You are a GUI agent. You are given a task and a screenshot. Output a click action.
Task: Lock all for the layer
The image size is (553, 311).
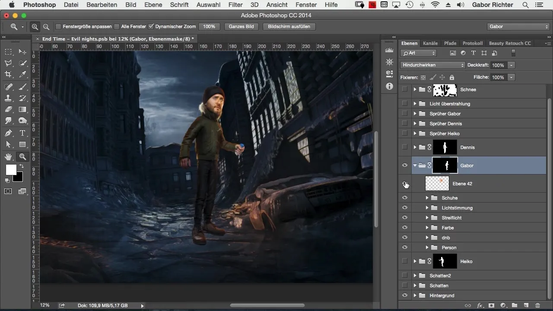(451, 77)
